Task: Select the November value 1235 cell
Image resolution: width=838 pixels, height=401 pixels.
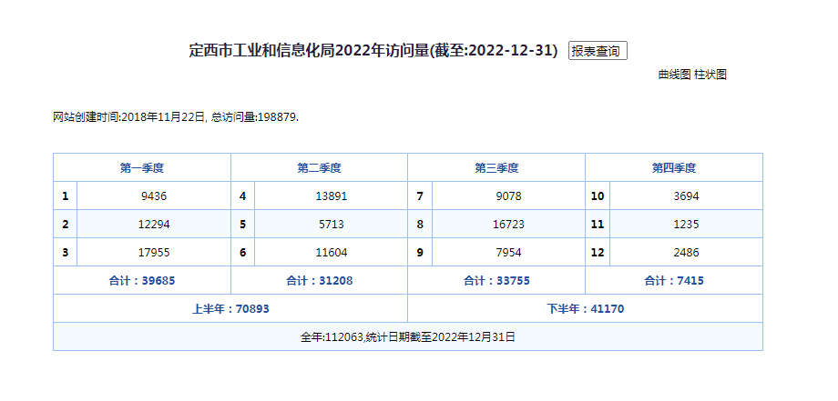Action: tap(686, 224)
